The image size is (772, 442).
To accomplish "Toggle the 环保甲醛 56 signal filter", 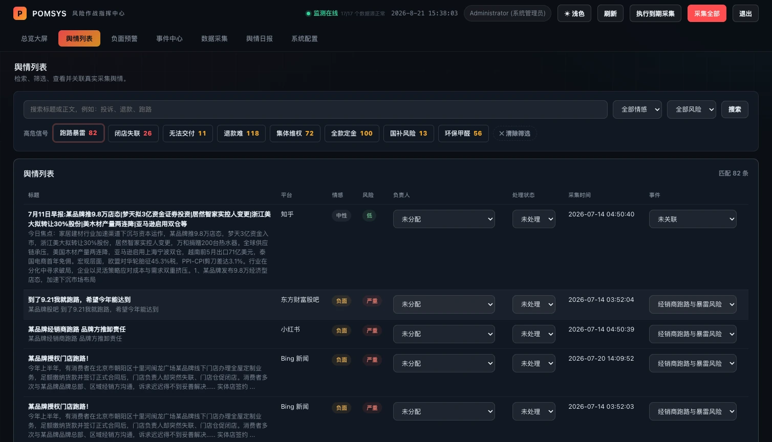I will click(x=463, y=134).
